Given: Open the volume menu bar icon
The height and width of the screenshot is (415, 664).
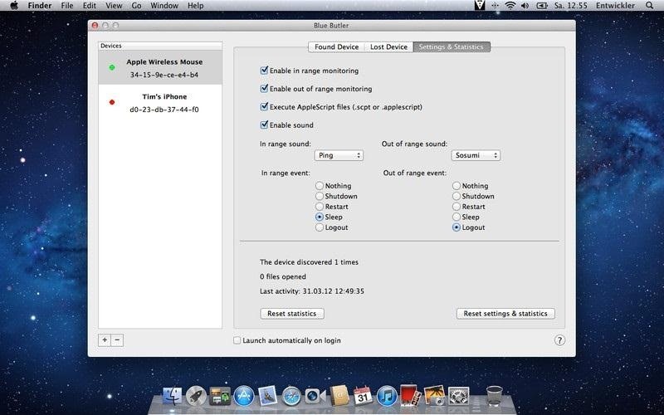Looking at the screenshot, I should pyautogui.click(x=525, y=6).
